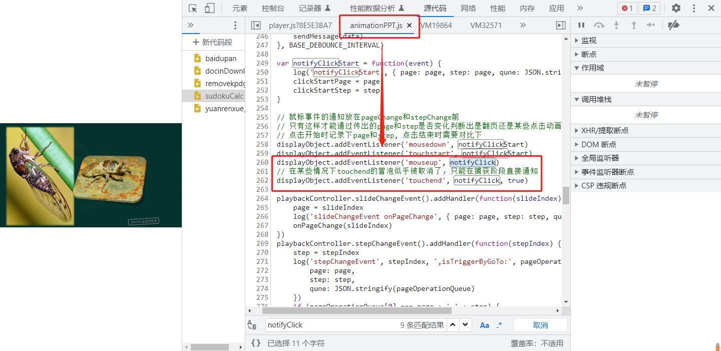The image size is (721, 351).
Task: Activate the inspect element picker icon
Action: click(x=193, y=8)
